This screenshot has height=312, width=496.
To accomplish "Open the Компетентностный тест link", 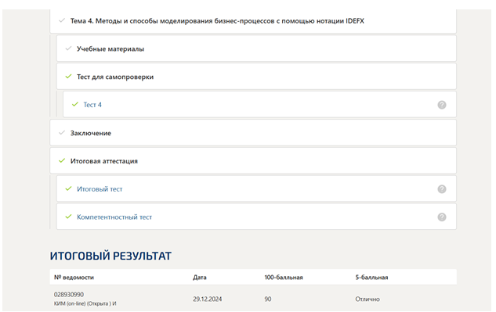I will (x=114, y=217).
